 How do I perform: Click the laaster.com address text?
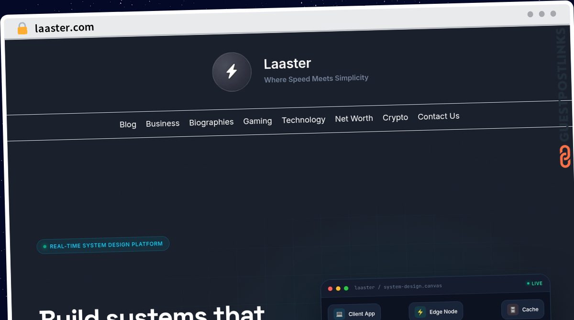[x=65, y=28]
